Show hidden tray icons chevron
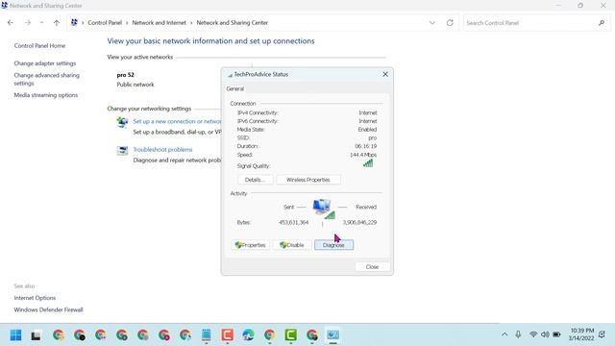 pyautogui.click(x=504, y=334)
